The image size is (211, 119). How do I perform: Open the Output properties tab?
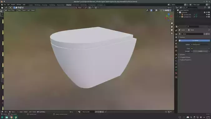pyautogui.click(x=176, y=37)
